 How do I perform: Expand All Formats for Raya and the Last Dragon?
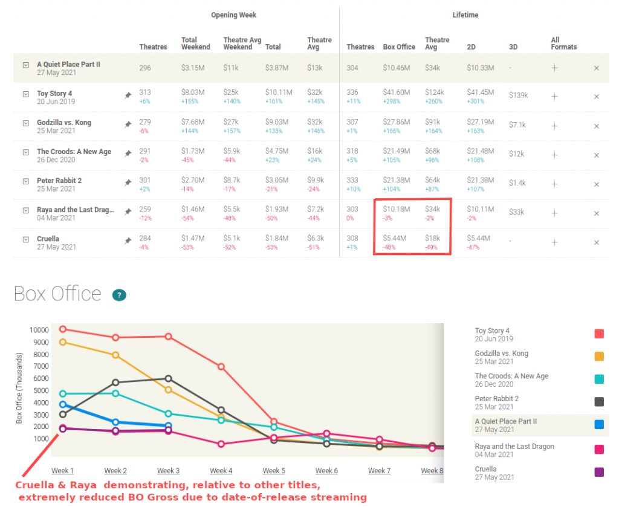555,213
